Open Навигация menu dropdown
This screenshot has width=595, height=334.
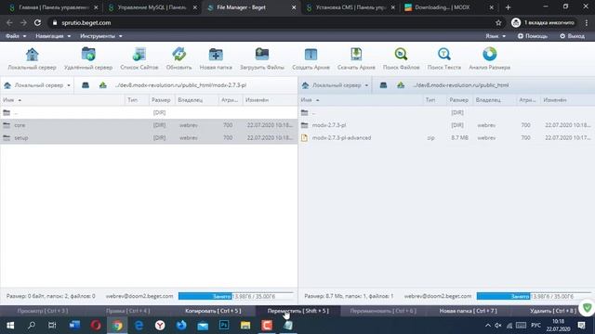coord(53,36)
